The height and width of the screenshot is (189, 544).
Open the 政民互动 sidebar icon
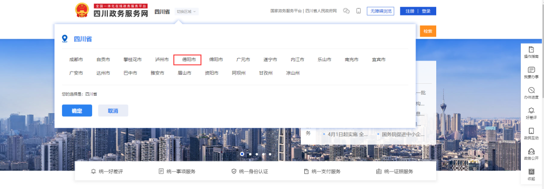pos(531,131)
